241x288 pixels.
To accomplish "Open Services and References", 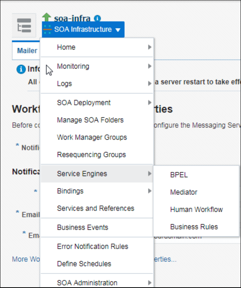I will pyautogui.click(x=97, y=208).
